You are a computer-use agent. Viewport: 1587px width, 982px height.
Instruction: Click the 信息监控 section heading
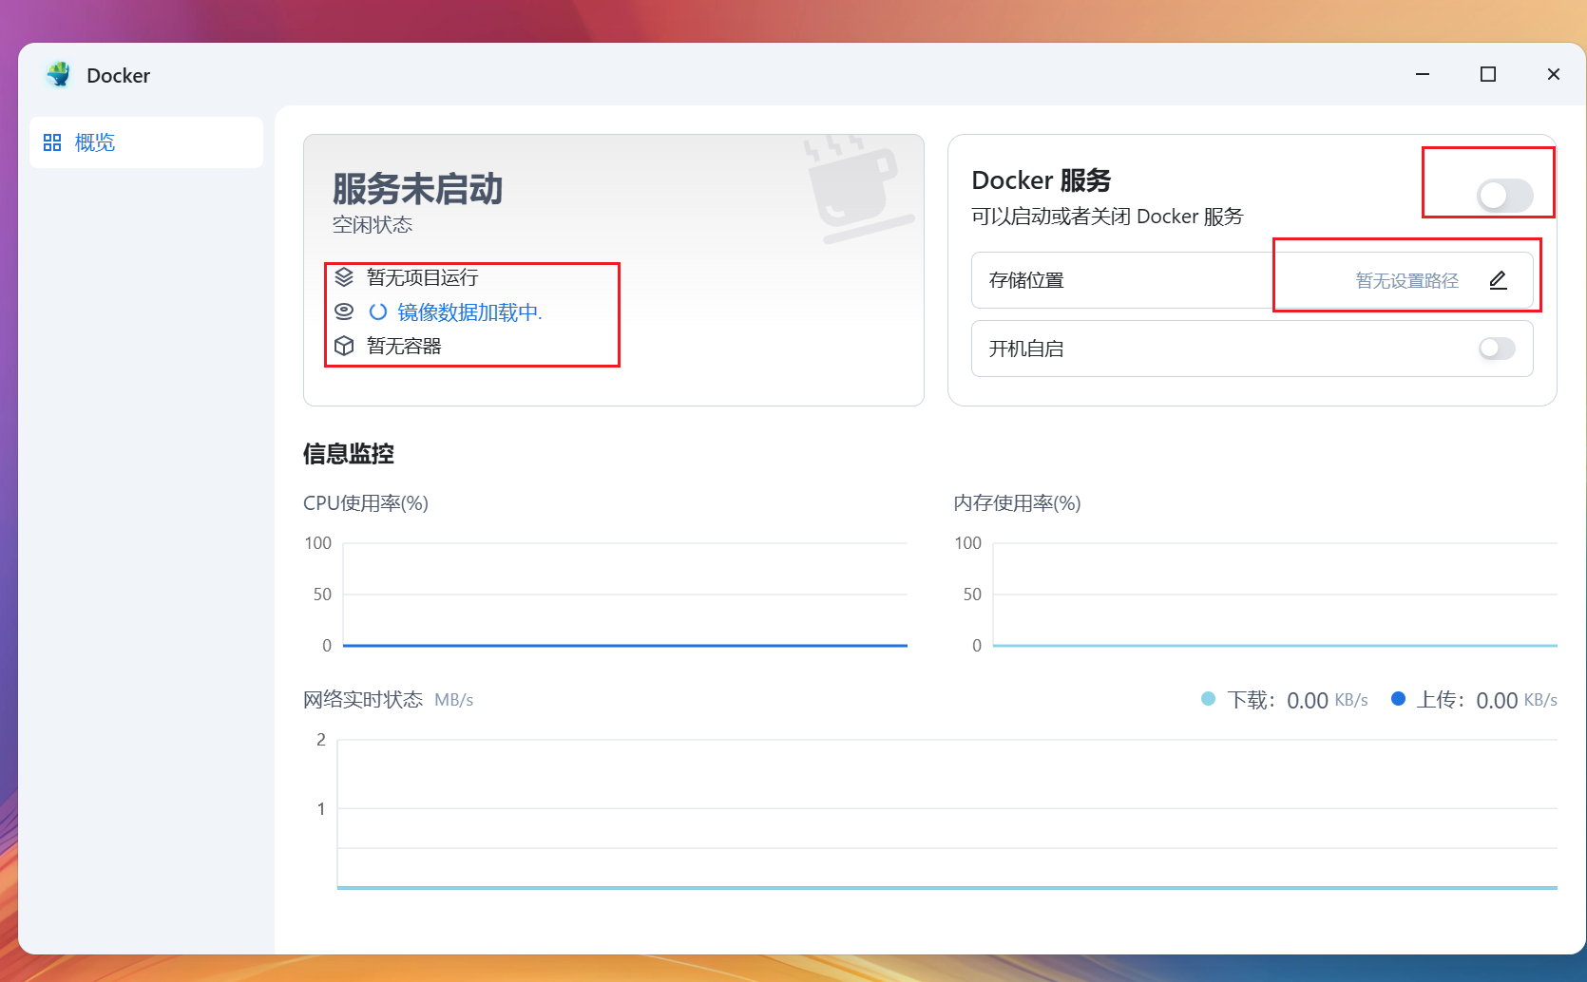coord(349,454)
